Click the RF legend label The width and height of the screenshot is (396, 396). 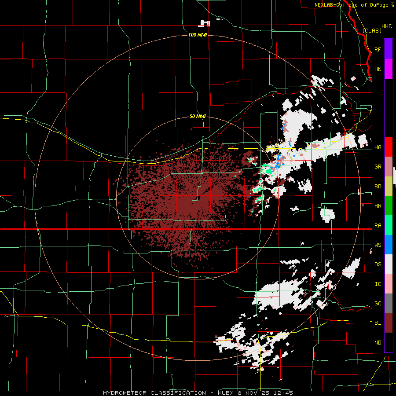pyautogui.click(x=378, y=49)
